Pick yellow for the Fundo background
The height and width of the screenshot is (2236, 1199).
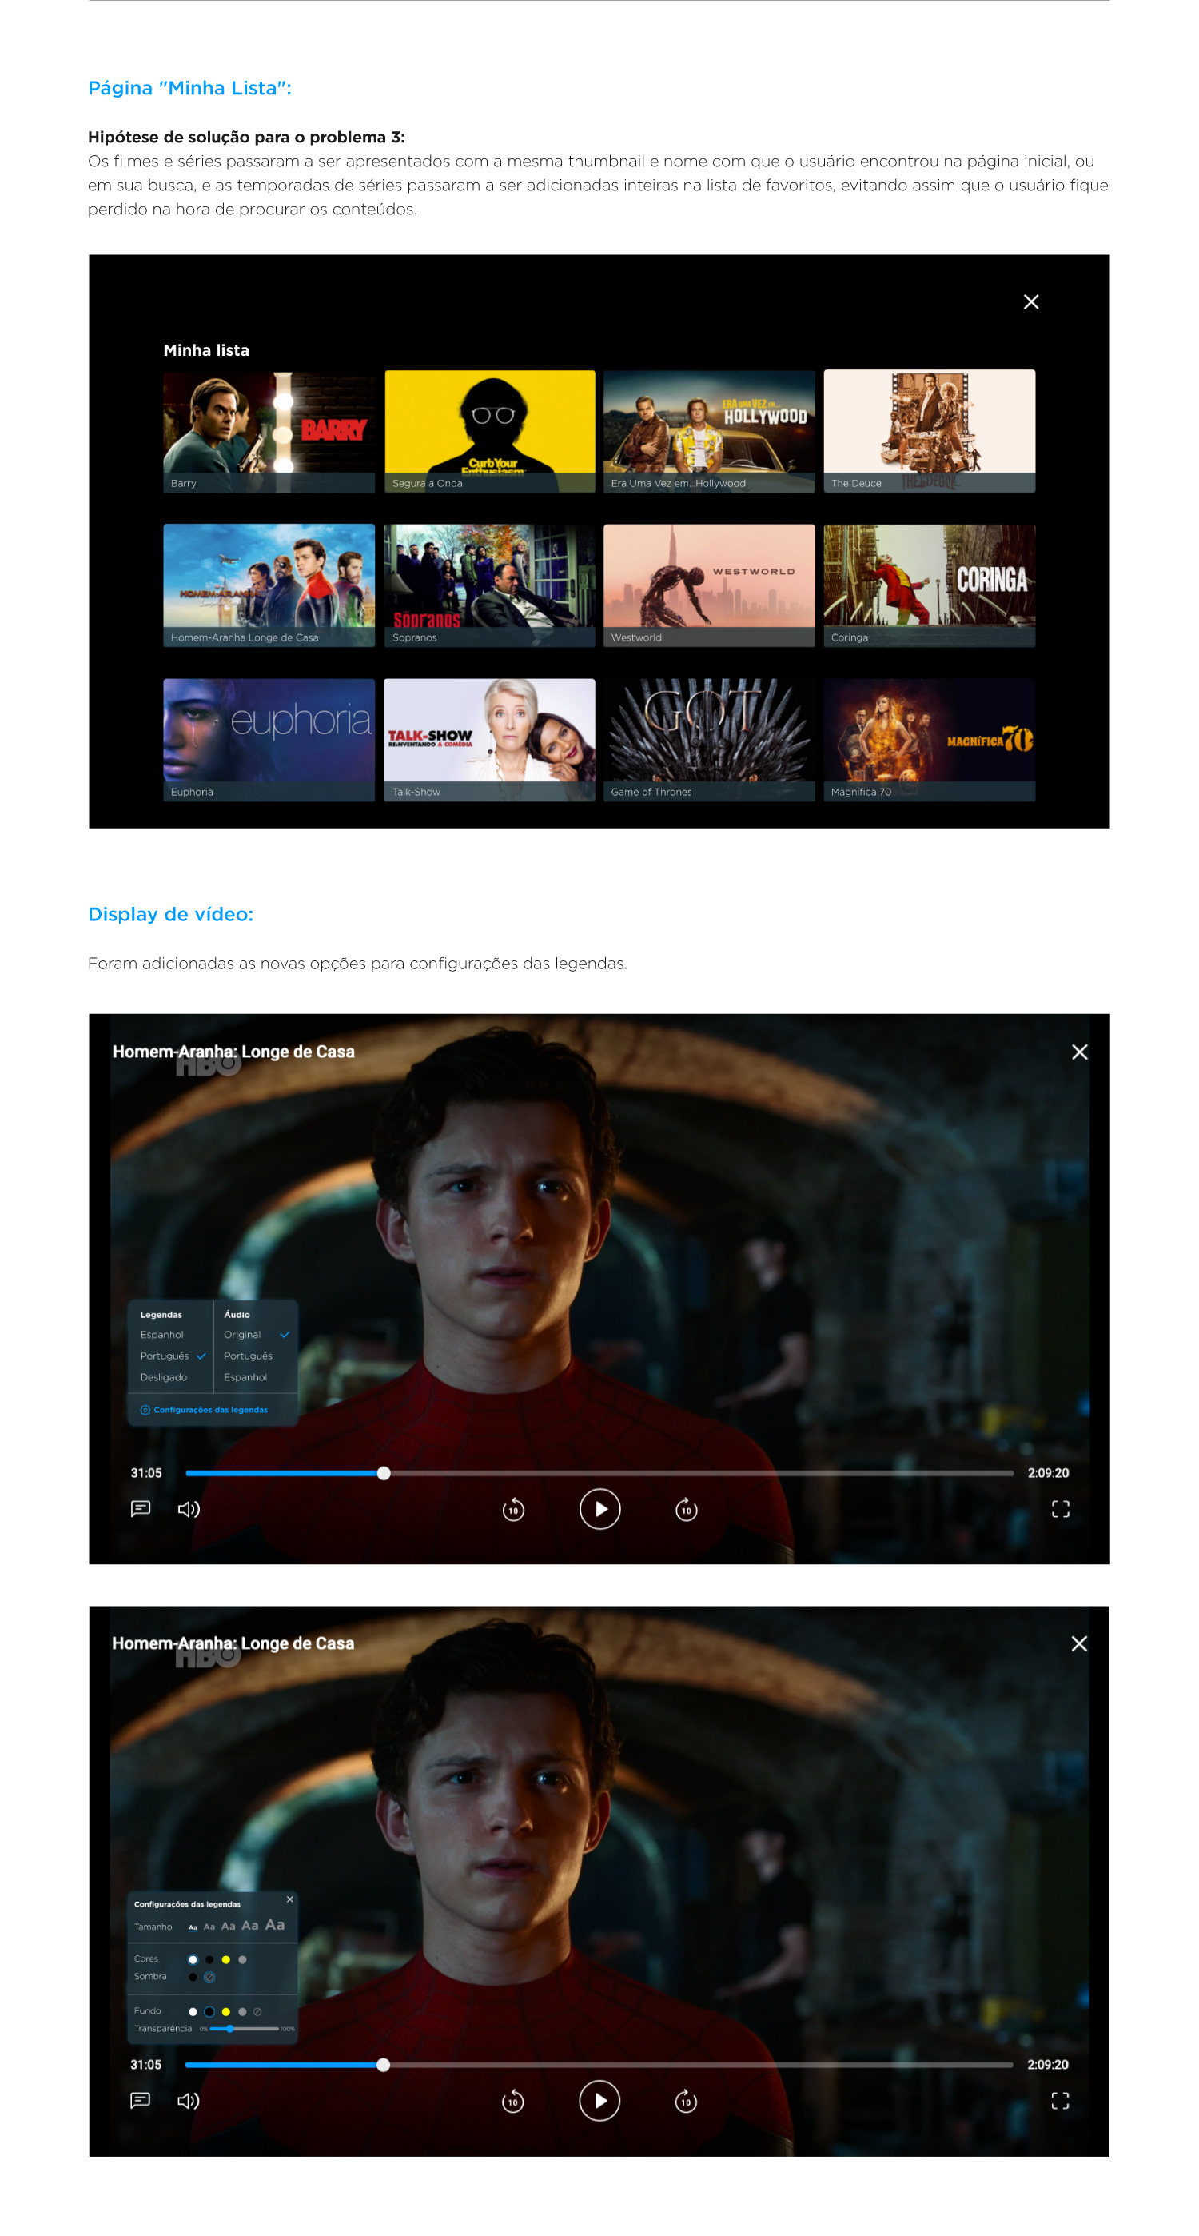coord(226,2012)
